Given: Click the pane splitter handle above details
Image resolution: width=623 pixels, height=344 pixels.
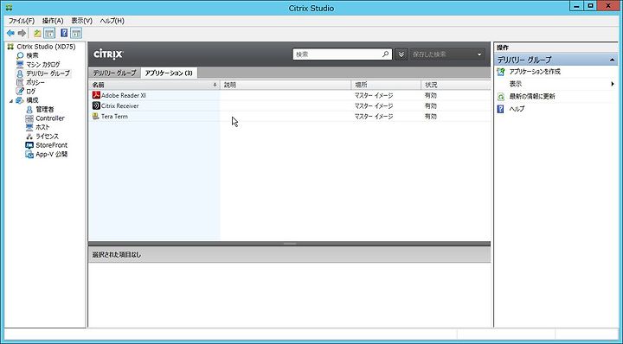Looking at the screenshot, I should click(290, 244).
